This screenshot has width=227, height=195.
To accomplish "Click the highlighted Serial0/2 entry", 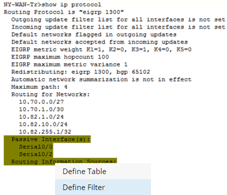I will click(36, 154).
